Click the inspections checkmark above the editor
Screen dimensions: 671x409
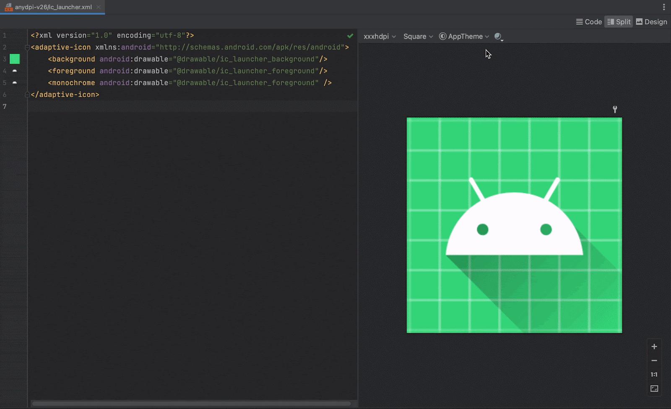tap(351, 36)
